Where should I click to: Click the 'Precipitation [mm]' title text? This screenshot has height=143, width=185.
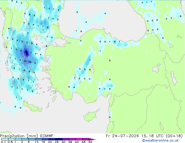(x=19, y=136)
